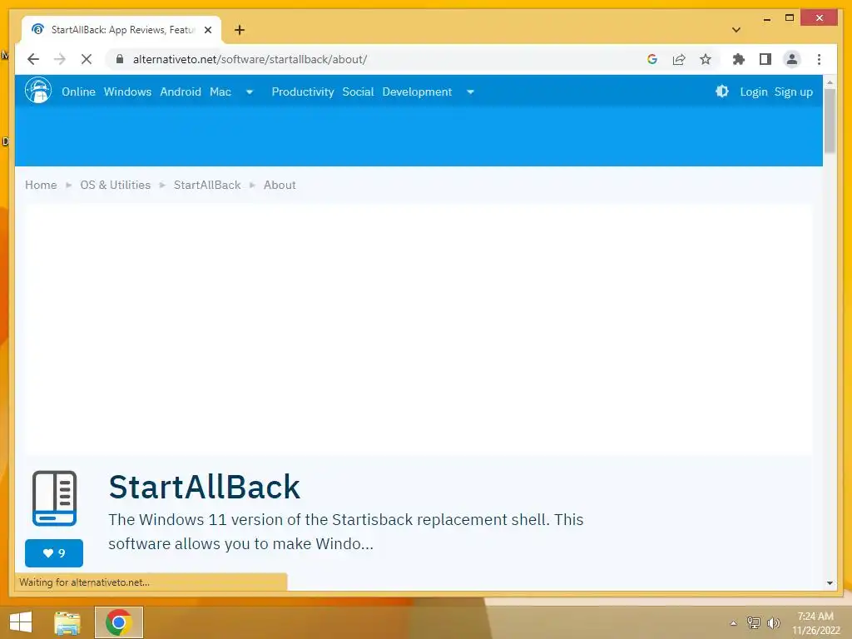Show hidden system tray icons
This screenshot has width=852, height=639.
pos(734,623)
